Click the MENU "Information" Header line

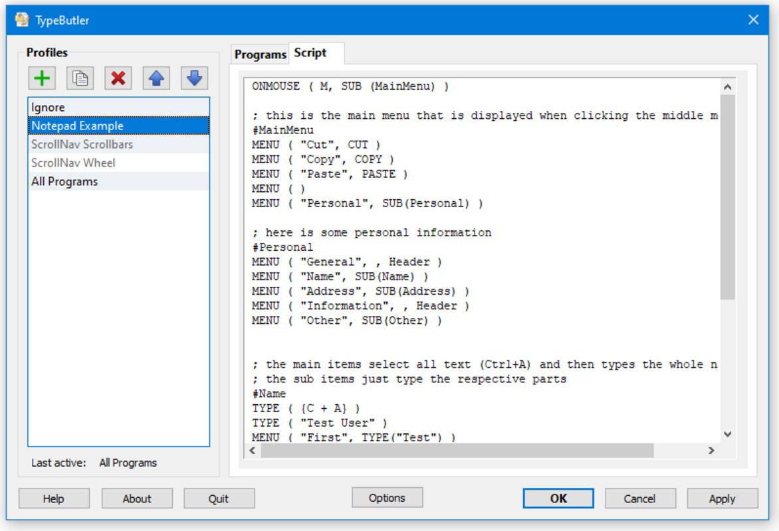[361, 306]
